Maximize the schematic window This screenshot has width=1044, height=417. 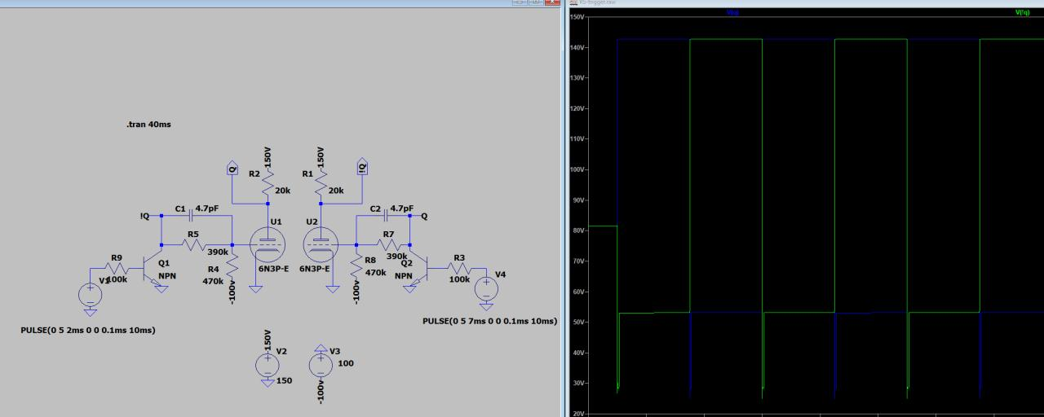[535, 2]
